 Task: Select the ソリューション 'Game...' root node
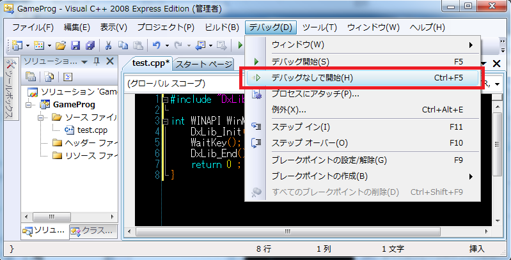pyautogui.click(x=72, y=92)
